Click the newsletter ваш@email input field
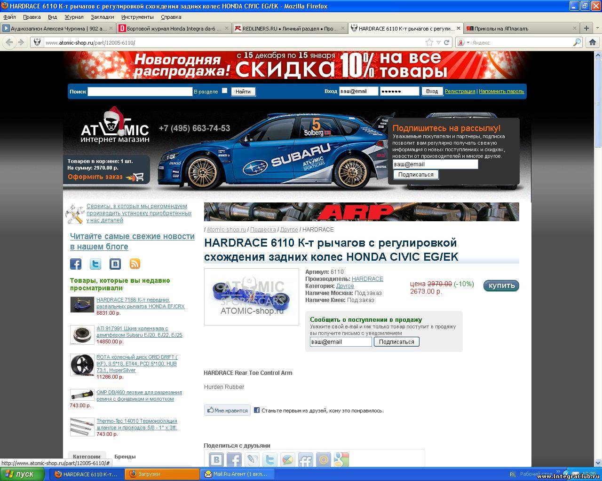This screenshot has height=481, width=602. coord(436,164)
